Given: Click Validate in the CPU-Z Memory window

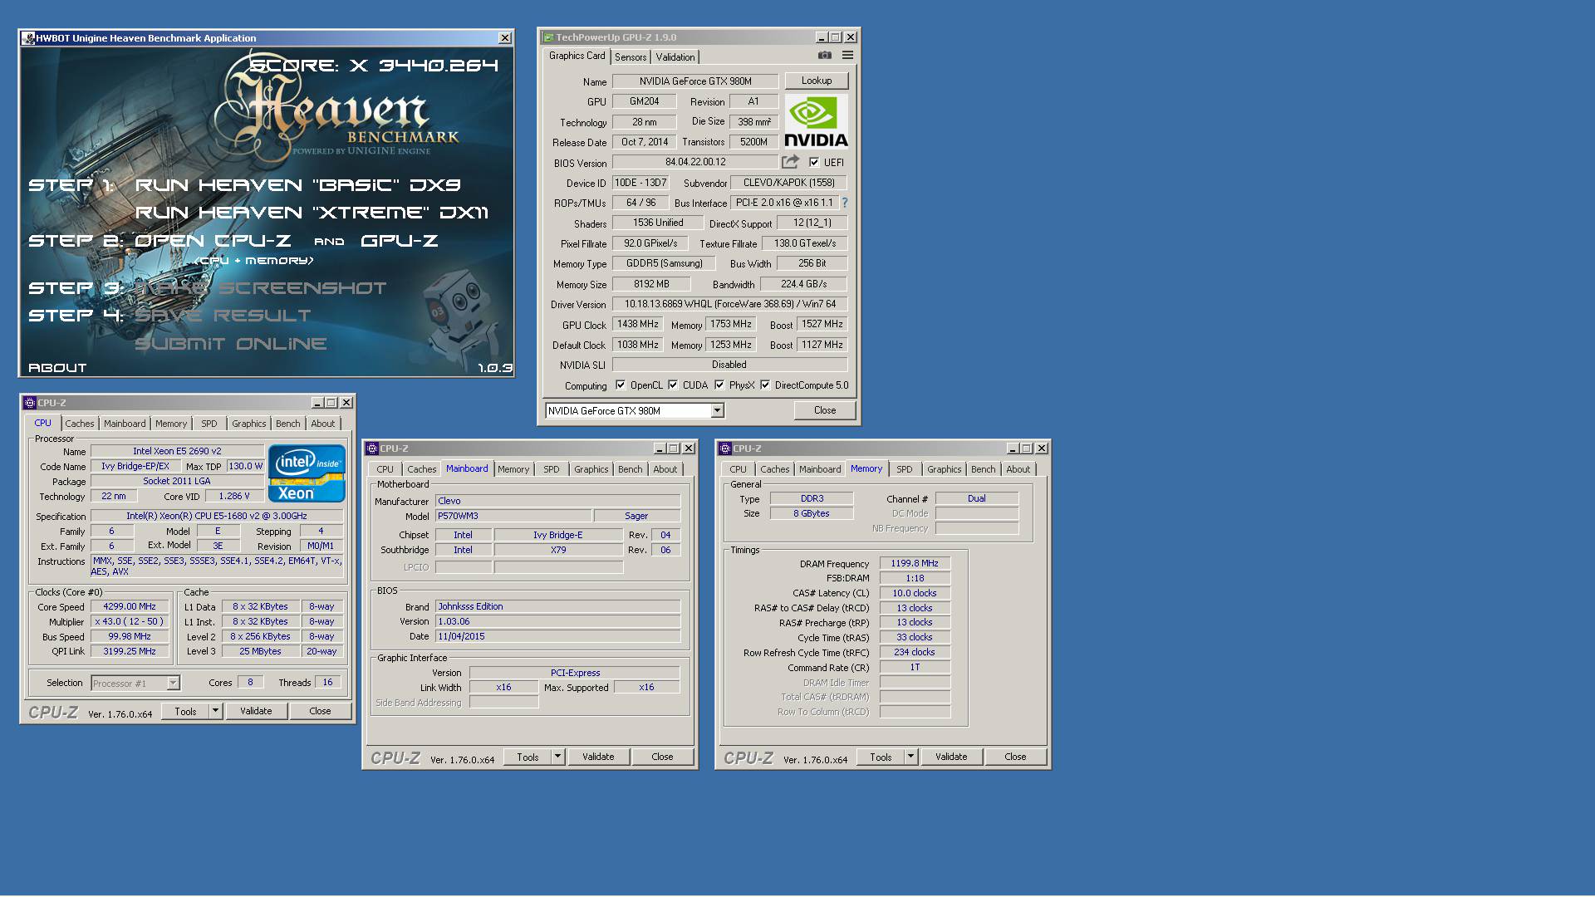Looking at the screenshot, I should click(951, 757).
